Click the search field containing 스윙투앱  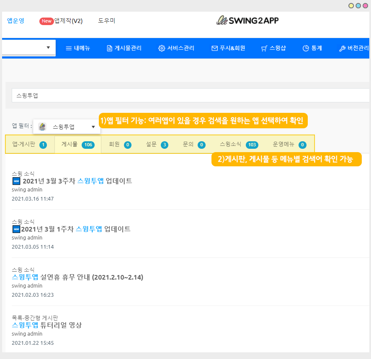coord(188,95)
